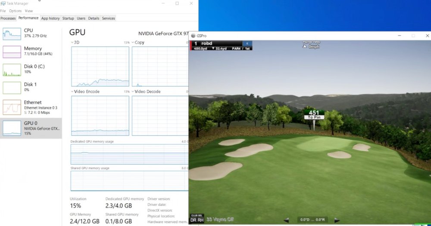Click the Video Encode usage graph
This screenshot has width=431, height=226.
(x=100, y=116)
